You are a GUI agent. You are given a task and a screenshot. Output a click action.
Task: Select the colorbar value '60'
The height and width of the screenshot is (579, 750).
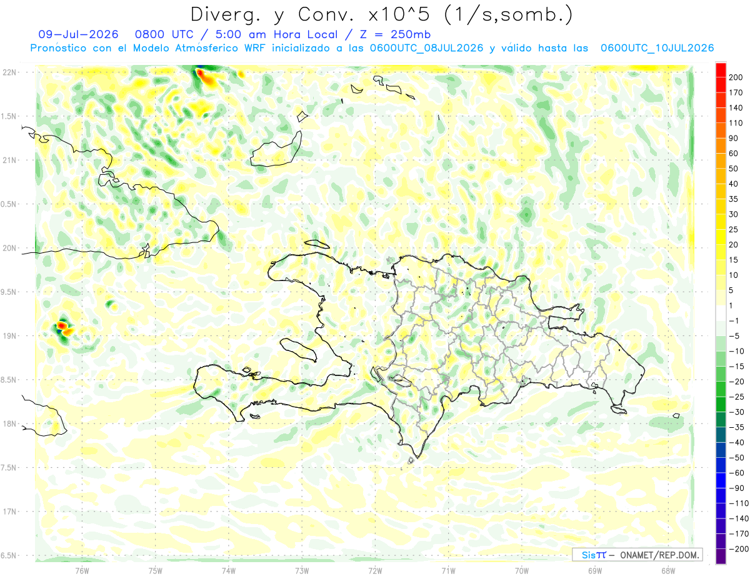734,154
